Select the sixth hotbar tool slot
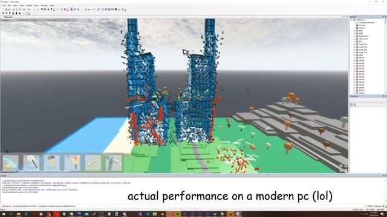387x217 pixels. pos(114,163)
